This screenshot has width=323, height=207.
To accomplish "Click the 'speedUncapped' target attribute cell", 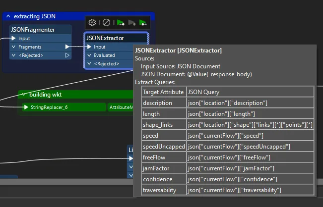I will 164,147.
